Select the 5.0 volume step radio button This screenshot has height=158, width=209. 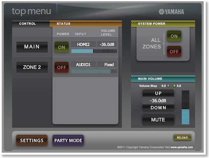tap(174, 86)
